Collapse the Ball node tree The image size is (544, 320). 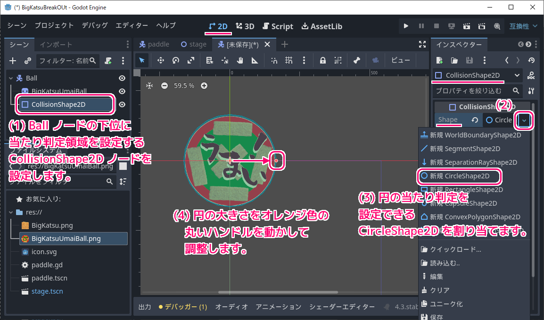(x=11, y=78)
